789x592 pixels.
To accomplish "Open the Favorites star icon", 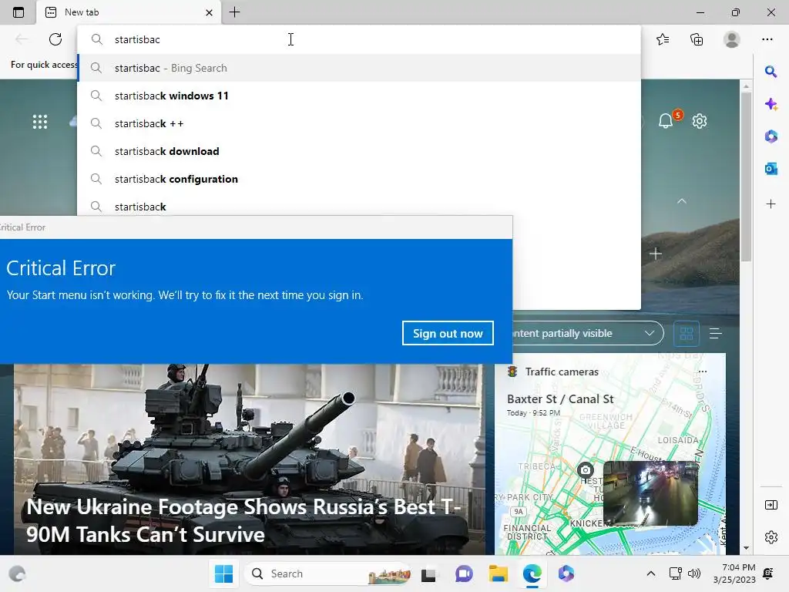I will [x=663, y=39].
